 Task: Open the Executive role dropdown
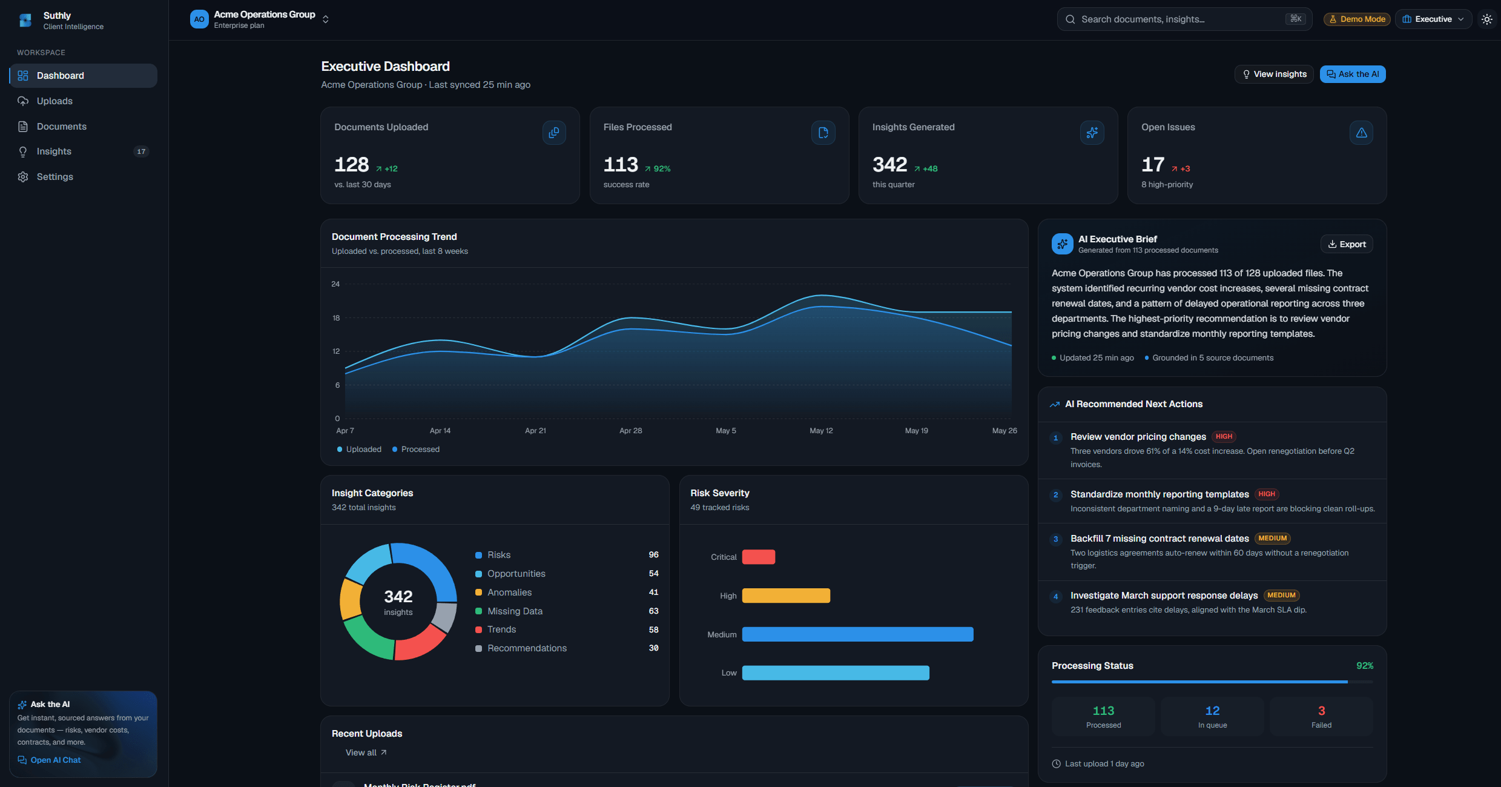(x=1433, y=19)
